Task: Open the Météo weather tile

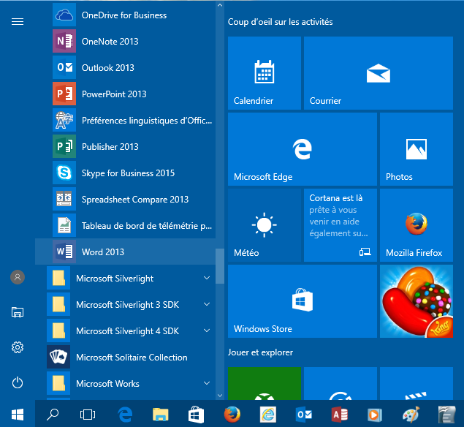Action: tap(265, 225)
